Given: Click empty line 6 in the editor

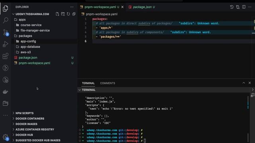Looking at the screenshot, I should point(173,41).
